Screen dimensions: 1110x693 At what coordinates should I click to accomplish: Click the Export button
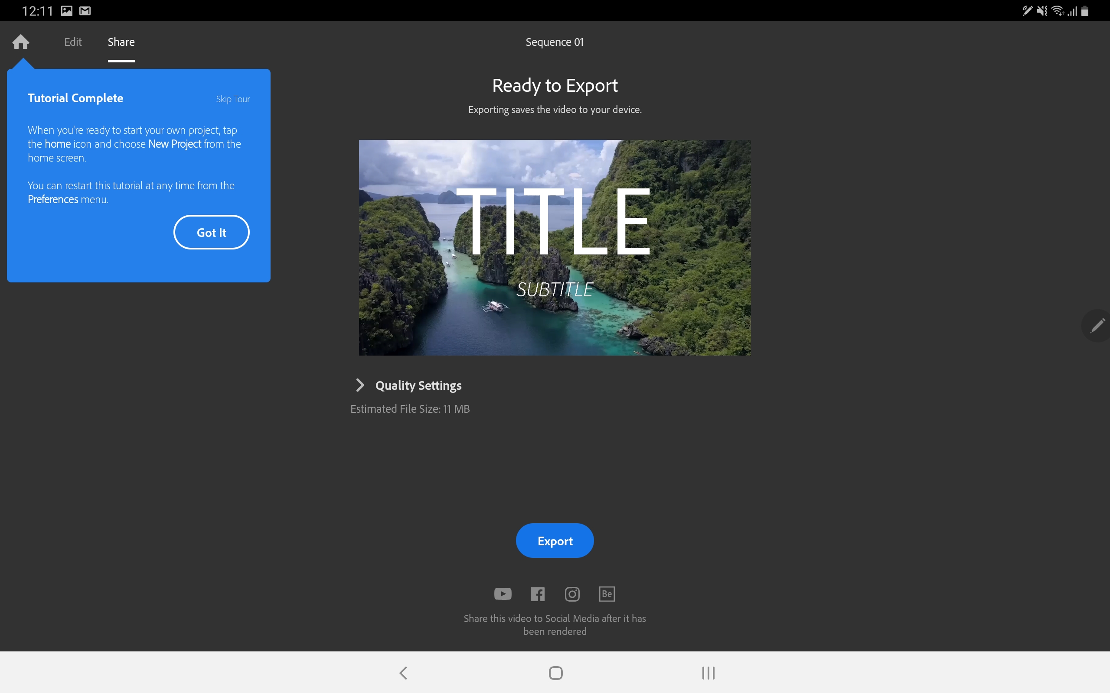[x=555, y=541]
